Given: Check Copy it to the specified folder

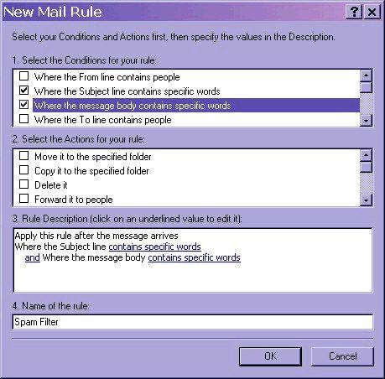Looking at the screenshot, I should (x=24, y=170).
